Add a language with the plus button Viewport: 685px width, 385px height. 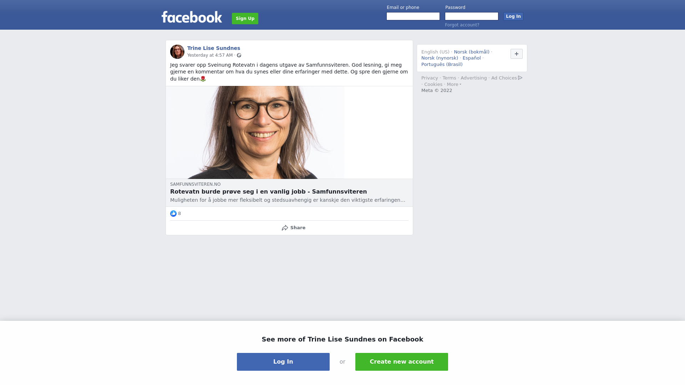coord(517,54)
